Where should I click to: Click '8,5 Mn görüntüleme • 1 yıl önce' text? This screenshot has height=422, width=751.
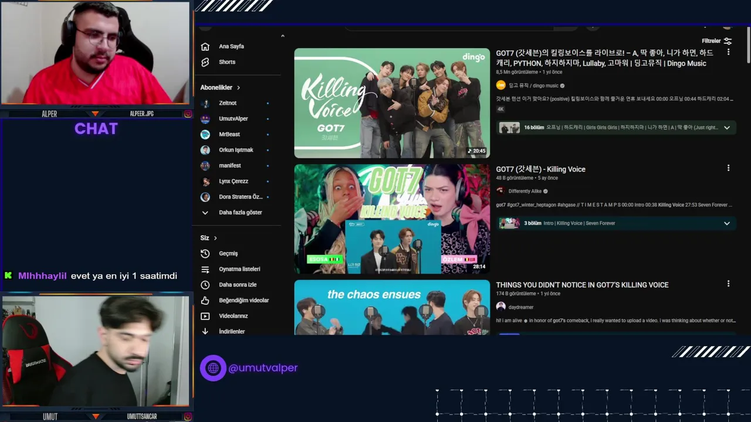[x=529, y=72]
